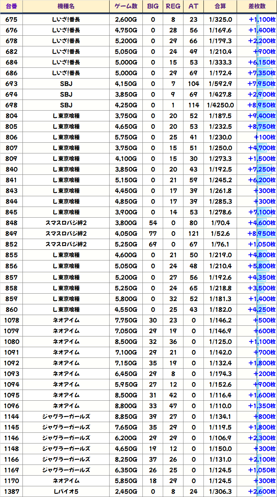The height and width of the screenshot is (497, 277).
Task: Select the SBJ name in row 694
Action: pos(66,95)
